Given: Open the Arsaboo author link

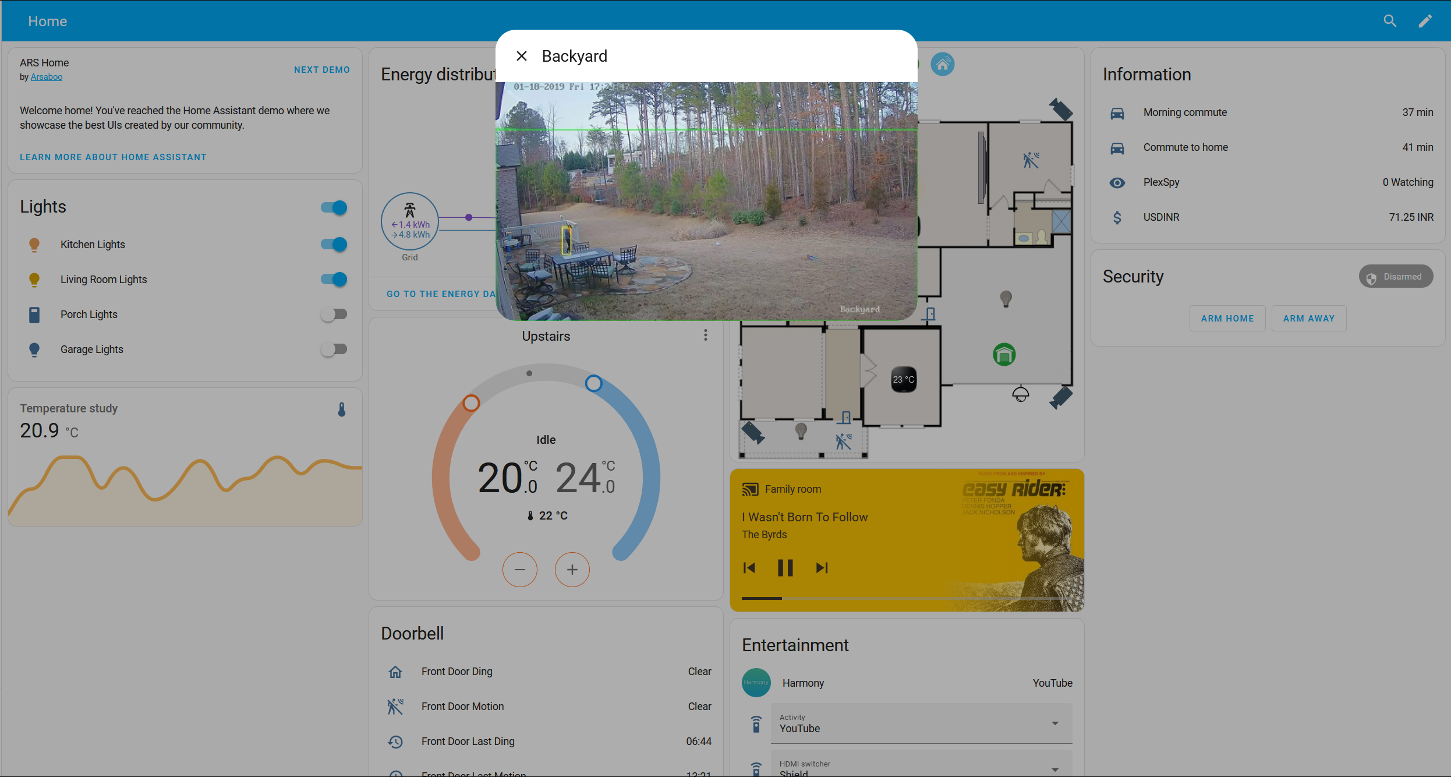Looking at the screenshot, I should (46, 77).
